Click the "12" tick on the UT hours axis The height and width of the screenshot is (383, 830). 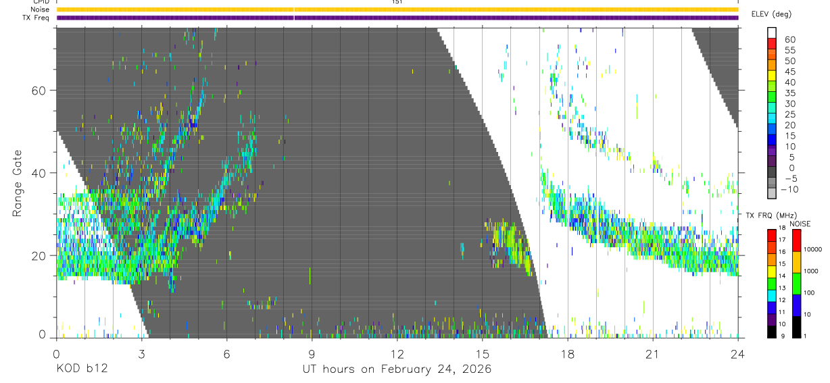coord(397,354)
